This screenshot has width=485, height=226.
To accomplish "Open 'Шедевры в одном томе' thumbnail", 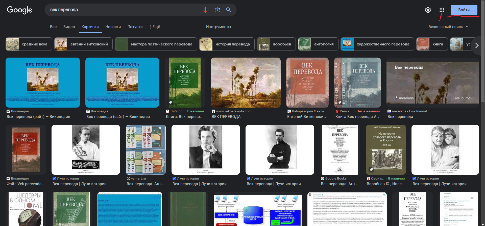I will pos(26,209).
